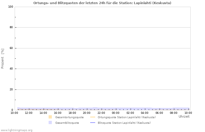Viewport: 205px width, 132px height.
Task: Click the 00:00 time axis marker
Action: click(x=116, y=113)
